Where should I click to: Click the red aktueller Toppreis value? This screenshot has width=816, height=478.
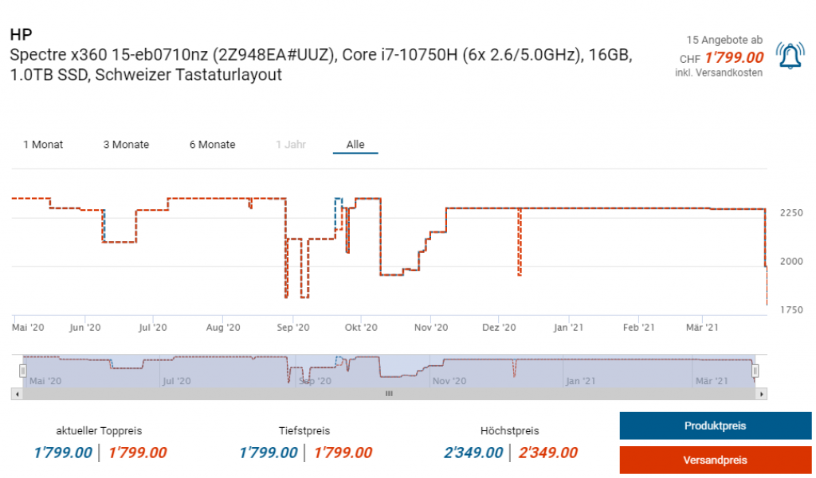137,453
